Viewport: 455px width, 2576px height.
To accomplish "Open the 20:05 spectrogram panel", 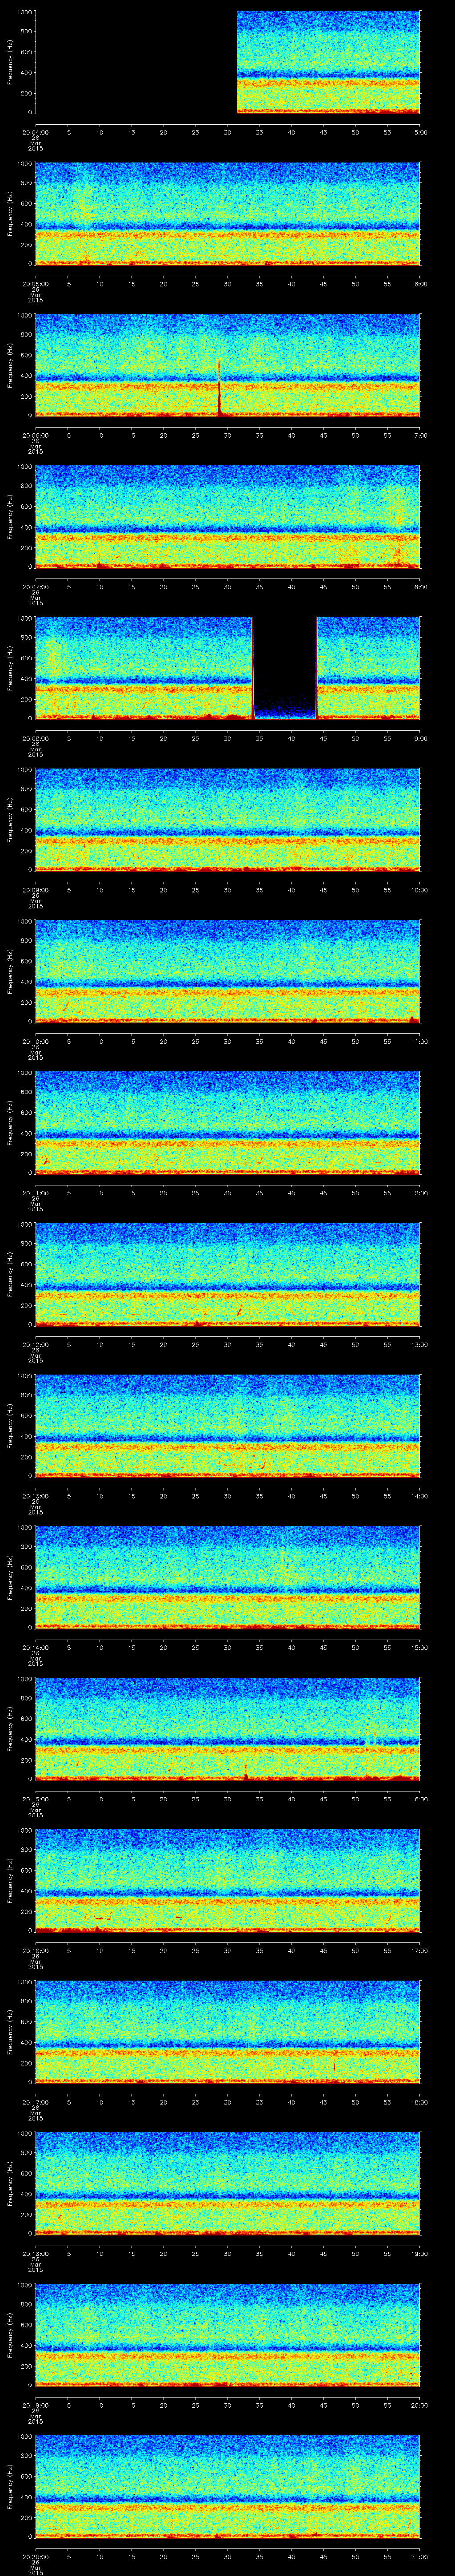I will (227, 214).
